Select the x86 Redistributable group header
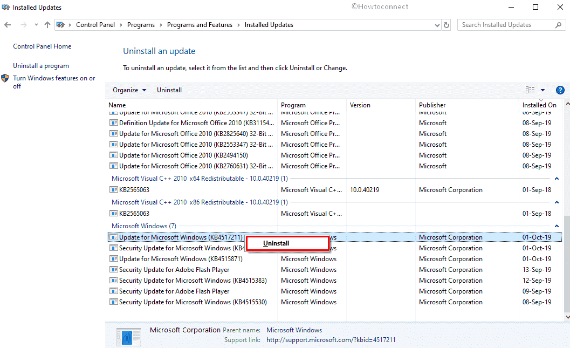Screen dimensions: 570x348 pos(200,202)
